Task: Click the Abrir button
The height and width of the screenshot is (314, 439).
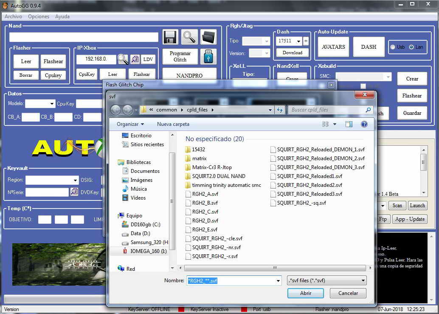Action: tap(306, 293)
